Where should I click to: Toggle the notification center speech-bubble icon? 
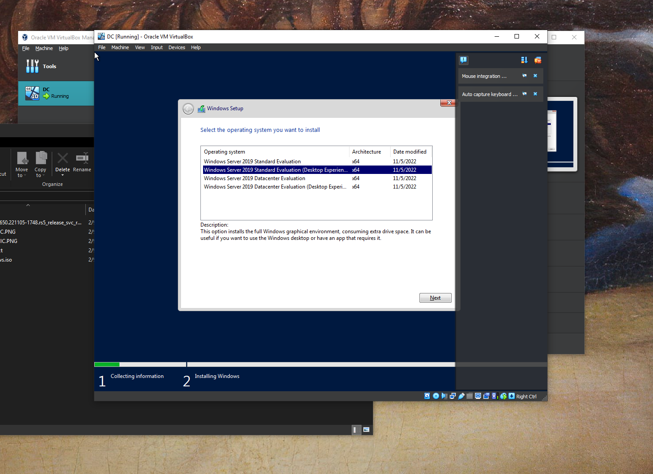coord(463,60)
